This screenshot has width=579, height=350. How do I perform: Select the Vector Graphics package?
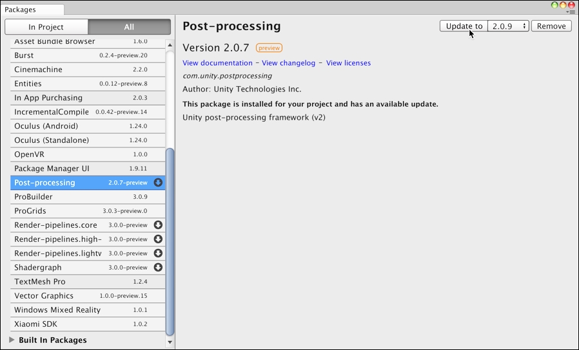pos(88,295)
